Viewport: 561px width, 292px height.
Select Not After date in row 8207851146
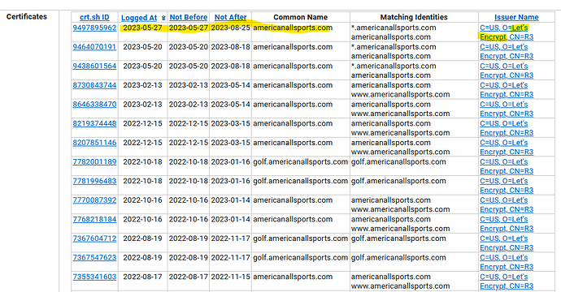(x=230, y=143)
